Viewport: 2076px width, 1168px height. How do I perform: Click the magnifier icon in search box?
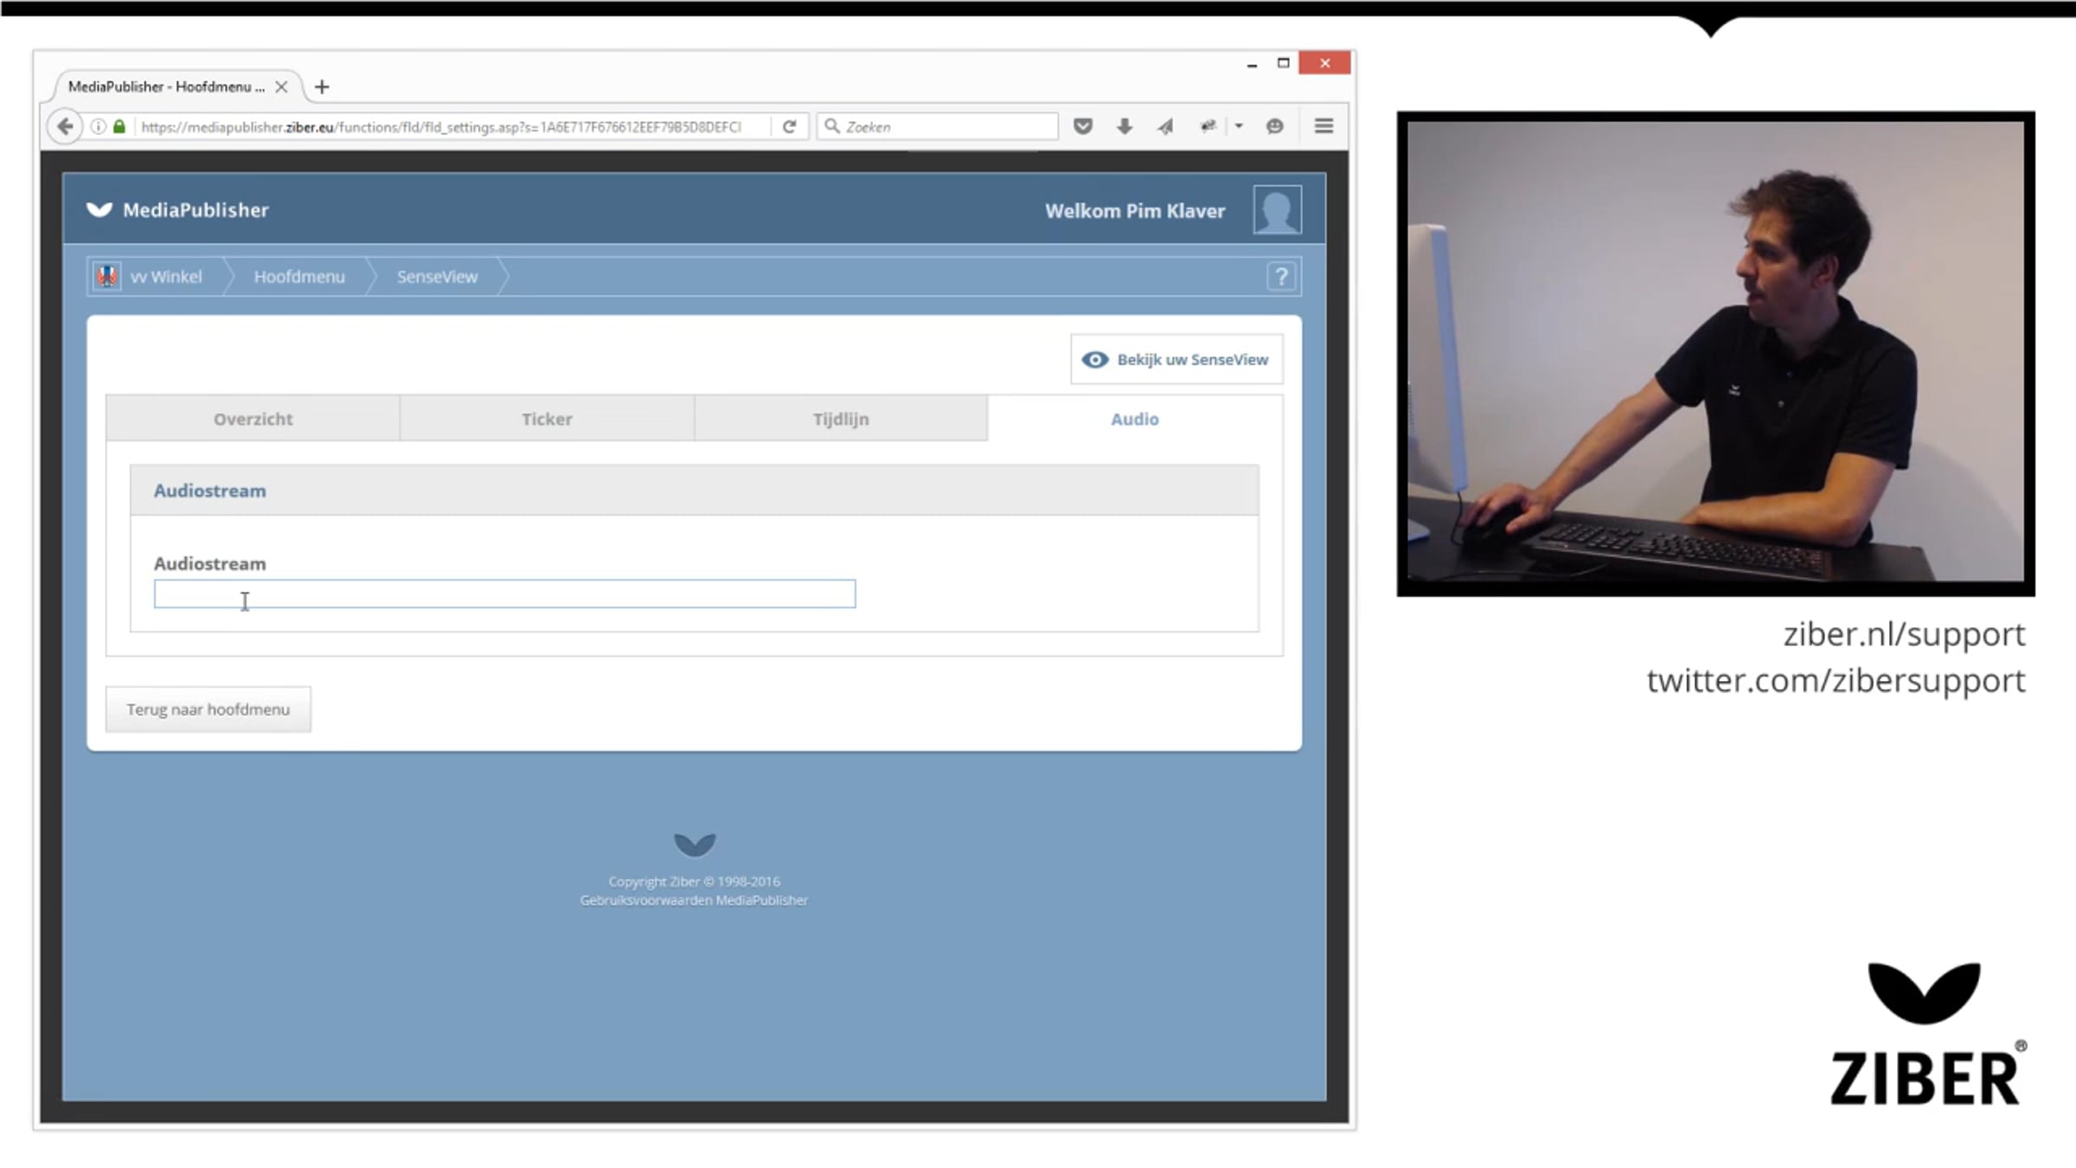pyautogui.click(x=832, y=126)
